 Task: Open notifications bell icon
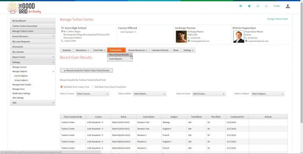[266, 6]
